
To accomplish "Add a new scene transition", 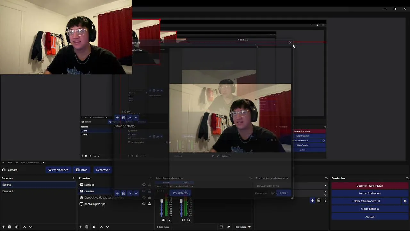I will [312, 201].
